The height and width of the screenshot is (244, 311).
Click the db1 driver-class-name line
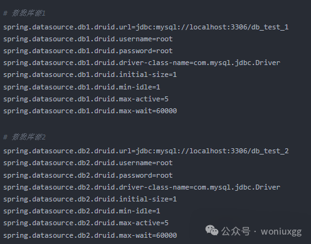(142, 63)
